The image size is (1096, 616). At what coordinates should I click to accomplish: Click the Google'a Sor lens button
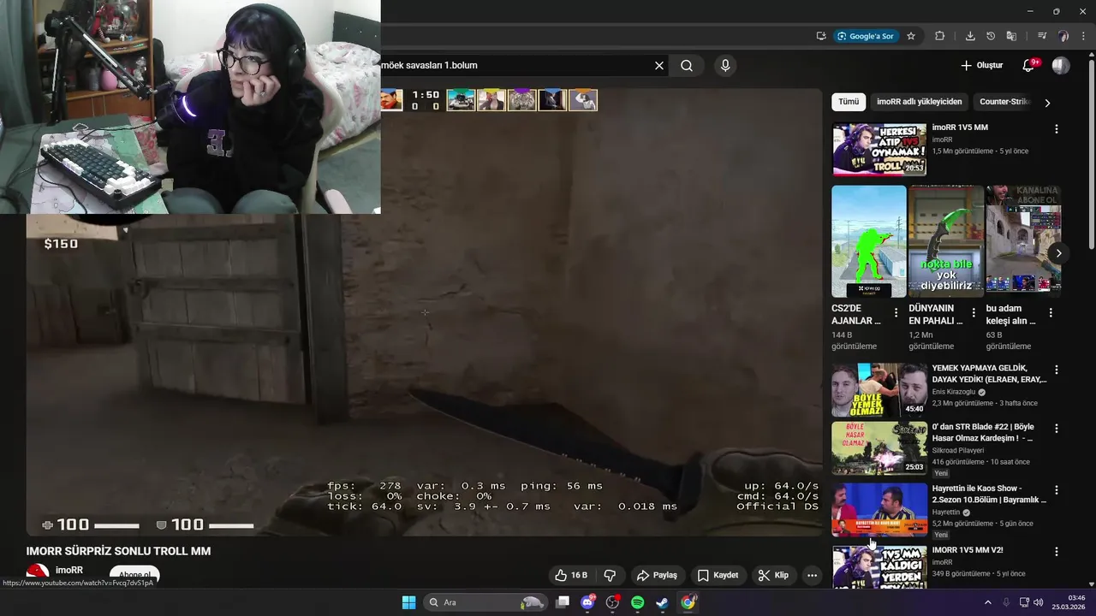[x=865, y=36]
